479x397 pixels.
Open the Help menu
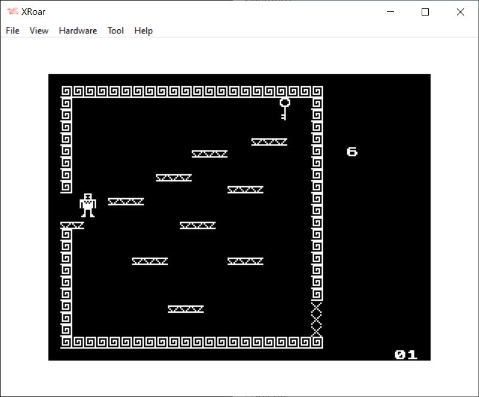(x=143, y=30)
